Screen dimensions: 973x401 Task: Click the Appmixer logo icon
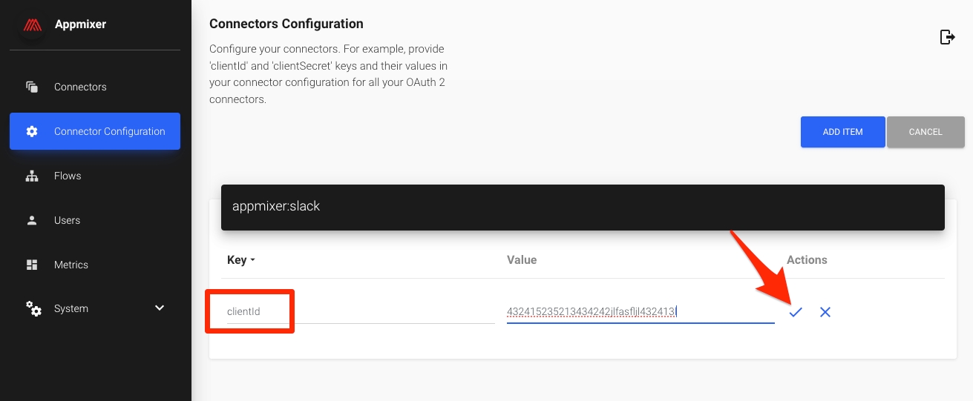tap(32, 25)
